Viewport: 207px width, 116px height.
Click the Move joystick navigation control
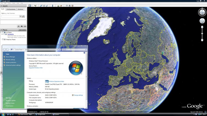coord(202,21)
